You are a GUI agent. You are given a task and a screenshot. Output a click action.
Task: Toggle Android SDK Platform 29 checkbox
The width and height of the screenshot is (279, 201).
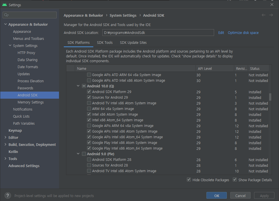[89, 92]
